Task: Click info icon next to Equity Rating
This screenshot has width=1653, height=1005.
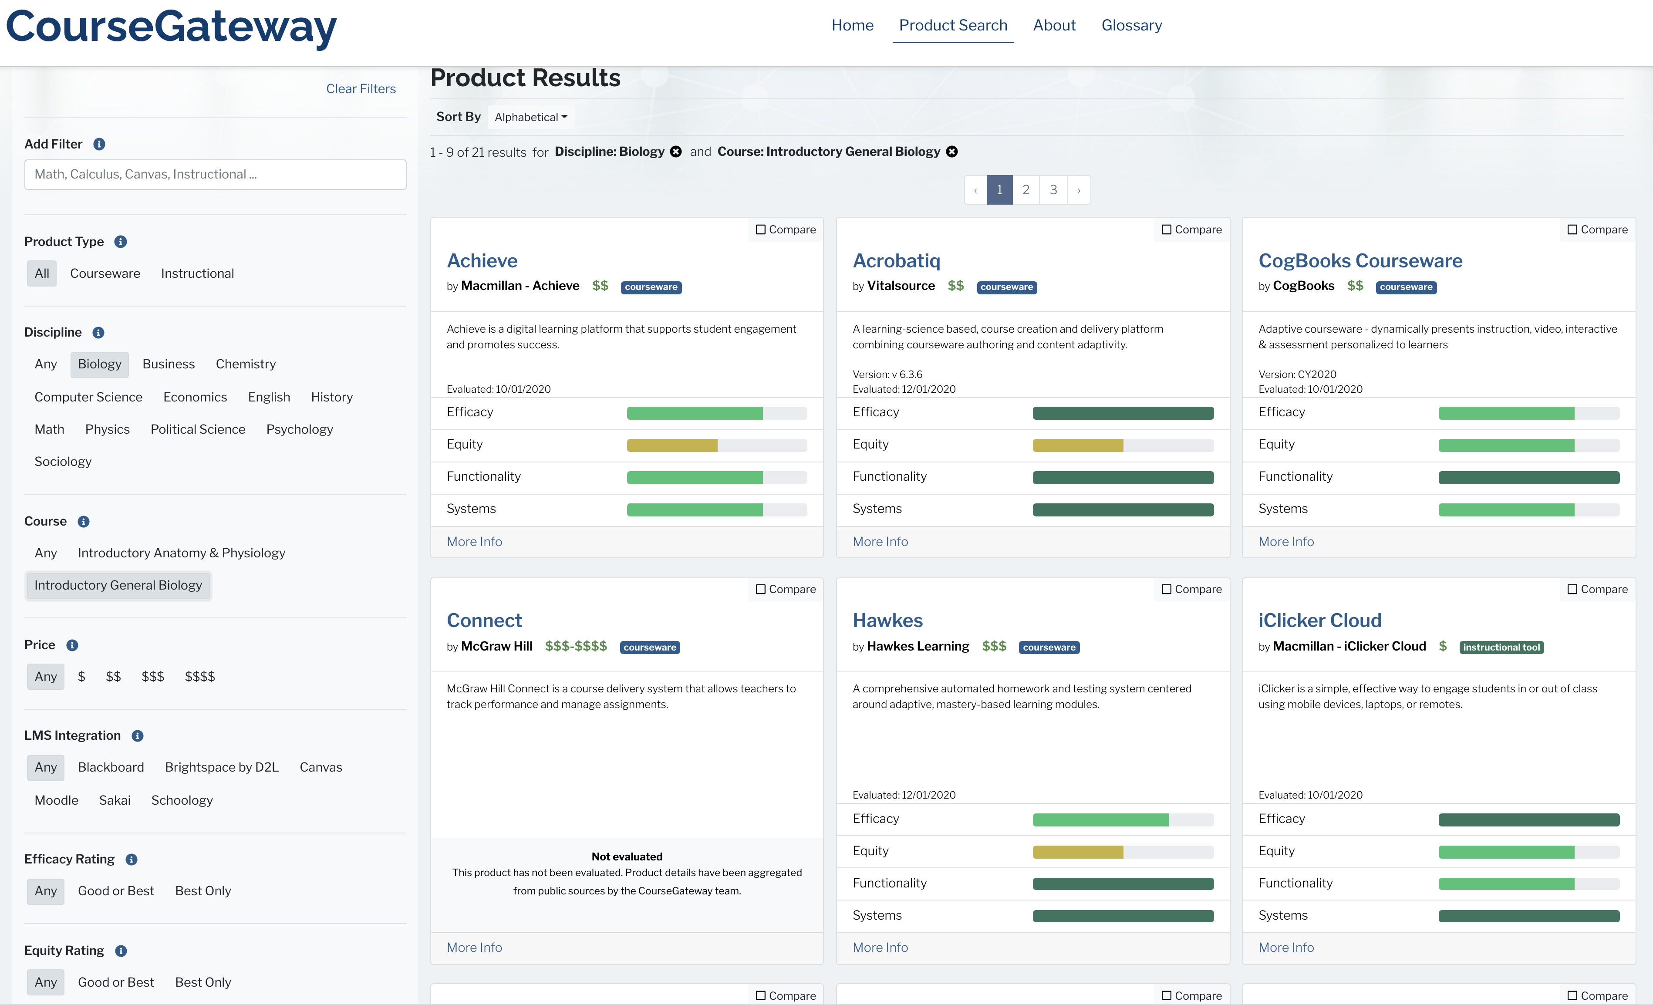Action: (x=121, y=951)
